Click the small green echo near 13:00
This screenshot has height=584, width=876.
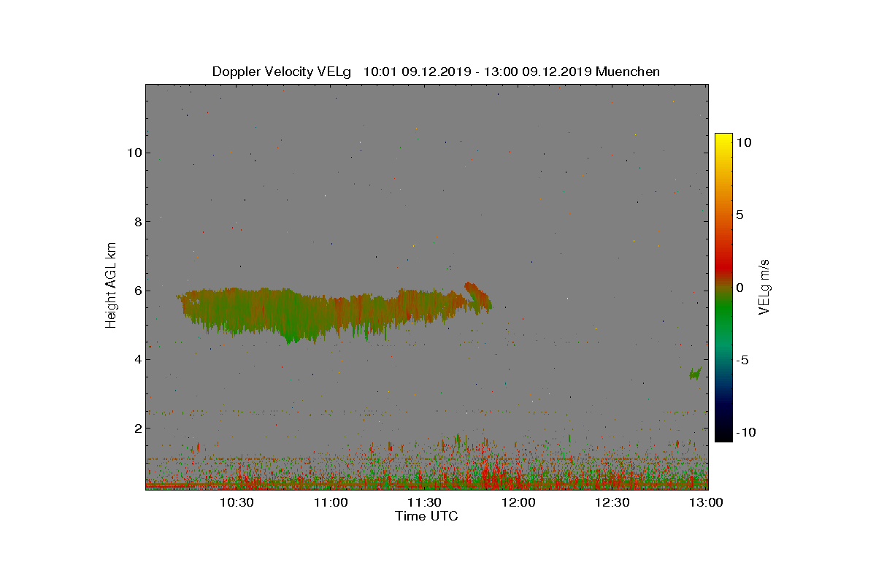click(695, 374)
